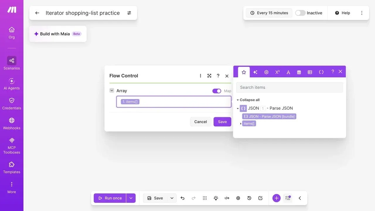Click the Run once button
This screenshot has height=211, width=375.
[x=110, y=198]
